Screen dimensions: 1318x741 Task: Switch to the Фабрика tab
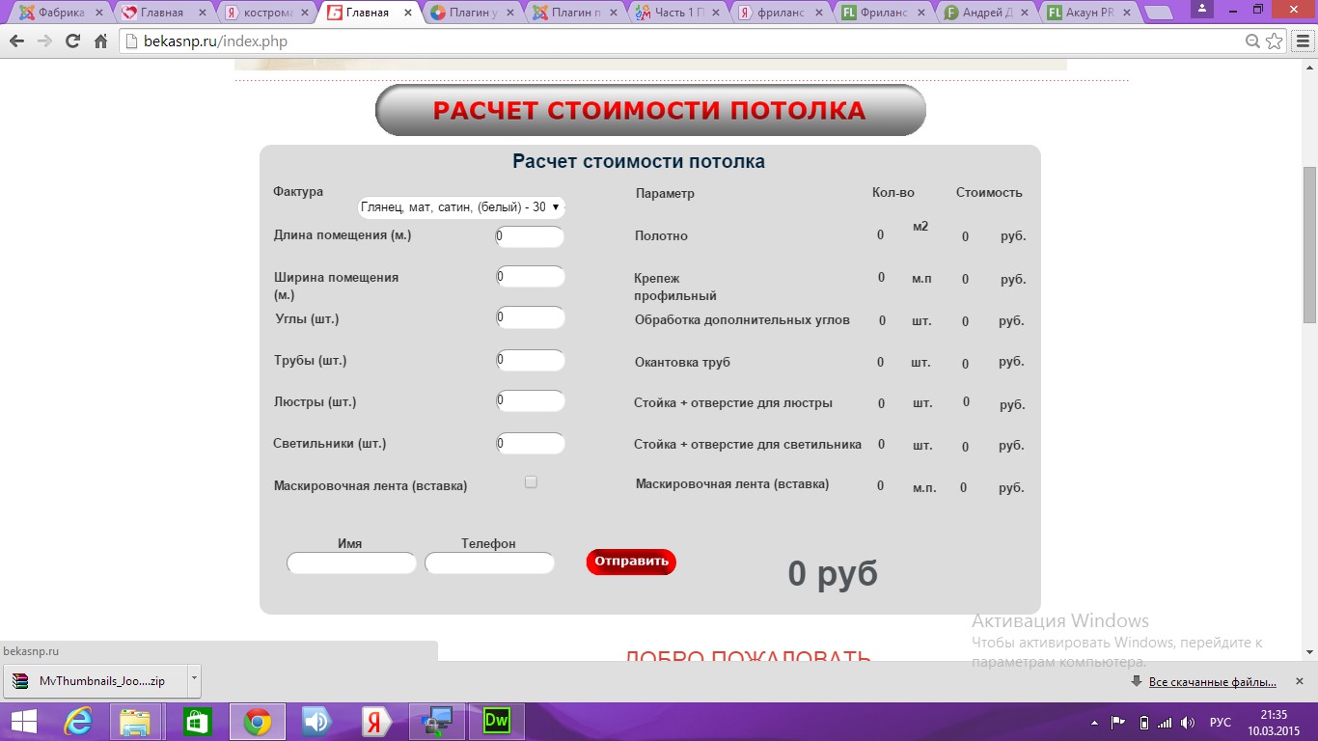[x=61, y=13]
